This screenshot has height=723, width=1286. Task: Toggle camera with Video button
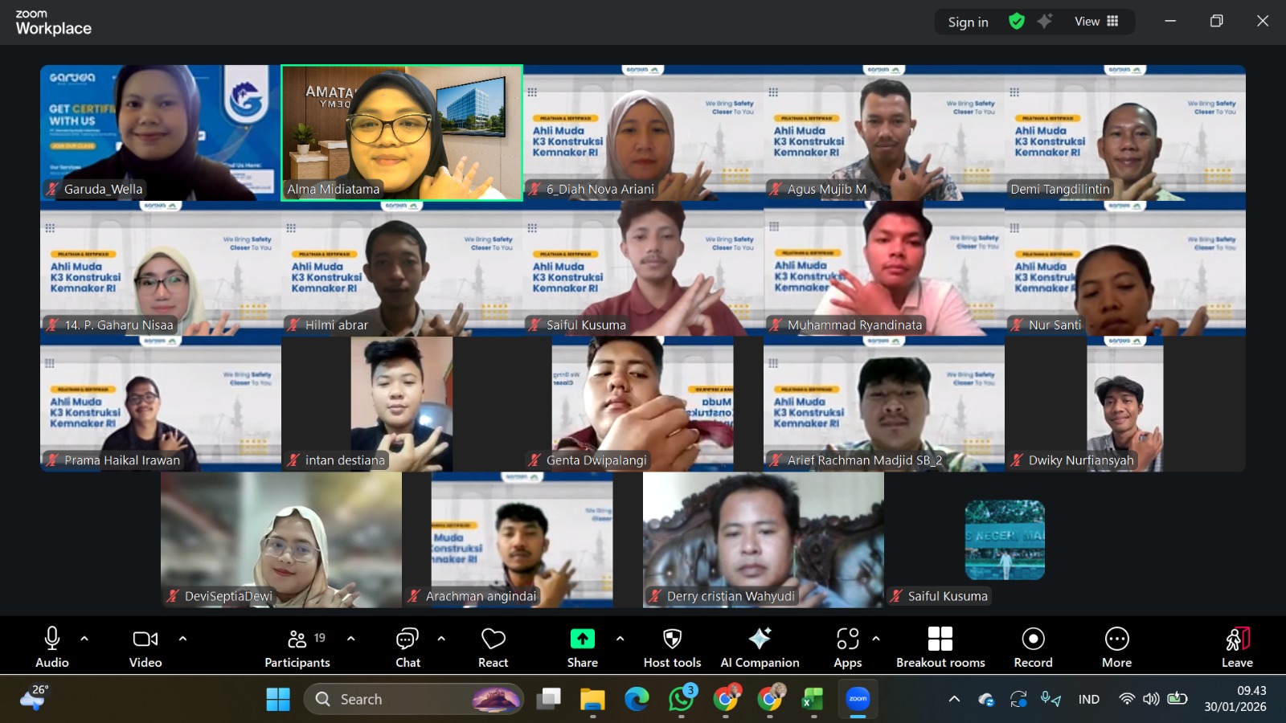tap(145, 647)
